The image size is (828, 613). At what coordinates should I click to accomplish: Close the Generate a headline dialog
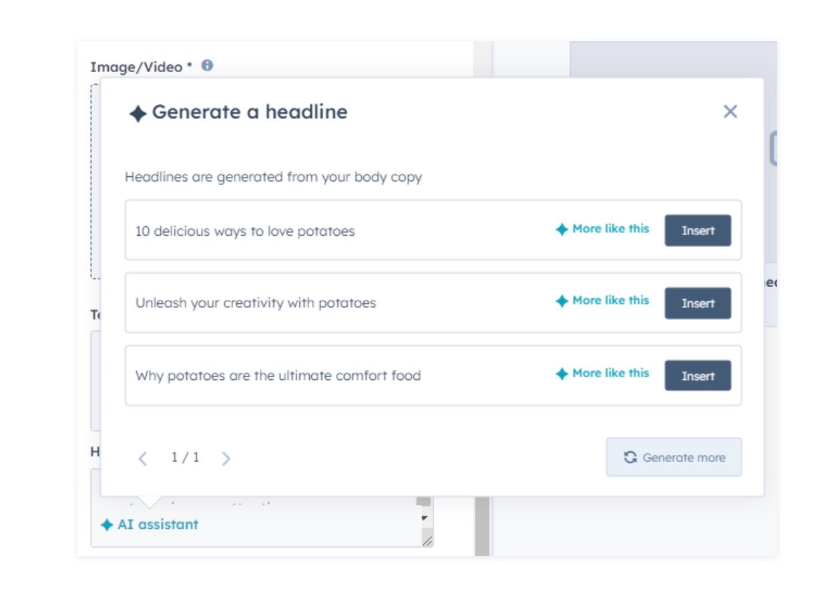click(730, 112)
